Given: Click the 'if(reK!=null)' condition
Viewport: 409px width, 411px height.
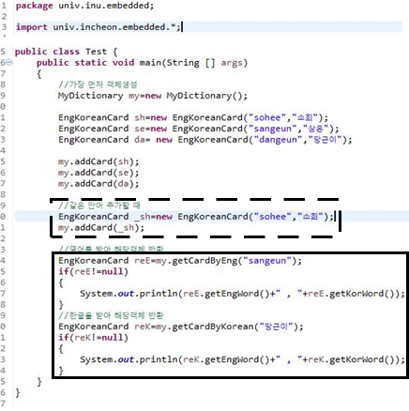Looking at the screenshot, I should [93, 338].
